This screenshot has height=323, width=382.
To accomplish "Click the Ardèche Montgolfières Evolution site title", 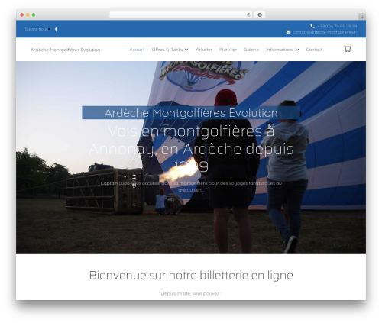I will (65, 50).
